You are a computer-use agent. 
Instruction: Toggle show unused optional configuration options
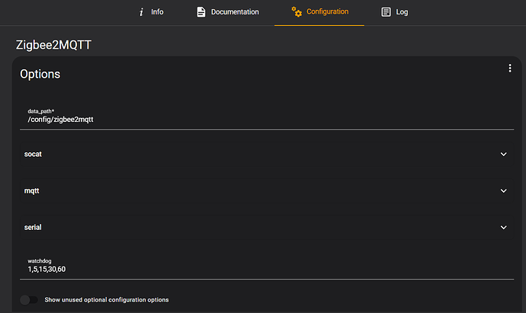[29, 300]
